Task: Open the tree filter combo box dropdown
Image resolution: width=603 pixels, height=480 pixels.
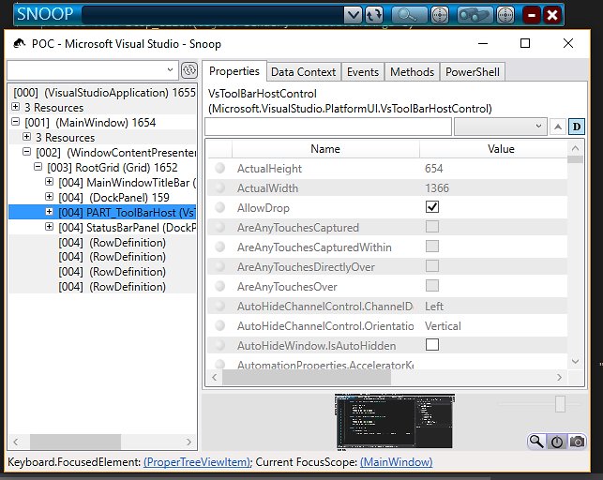Action: 170,70
